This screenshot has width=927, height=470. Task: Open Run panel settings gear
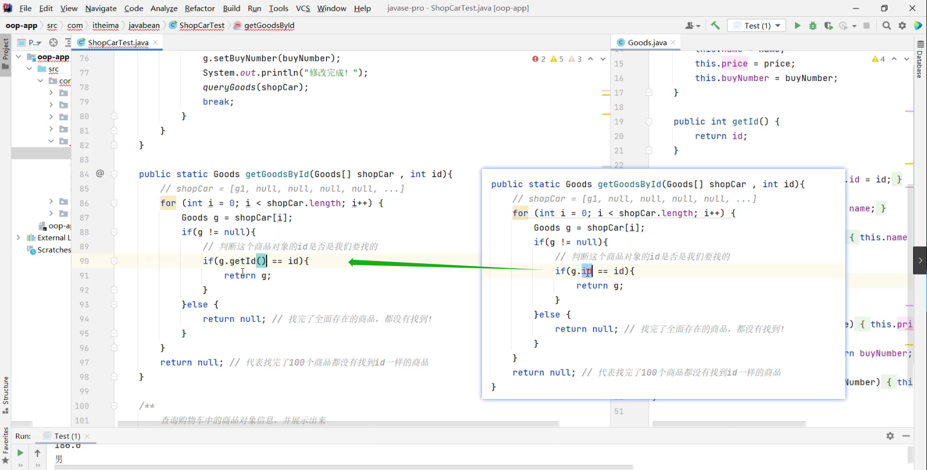pyautogui.click(x=890, y=436)
